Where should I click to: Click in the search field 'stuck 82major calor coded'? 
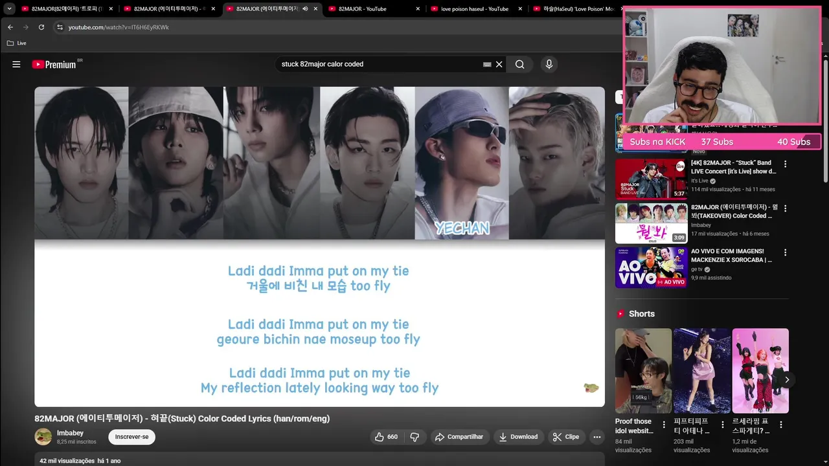click(x=379, y=64)
